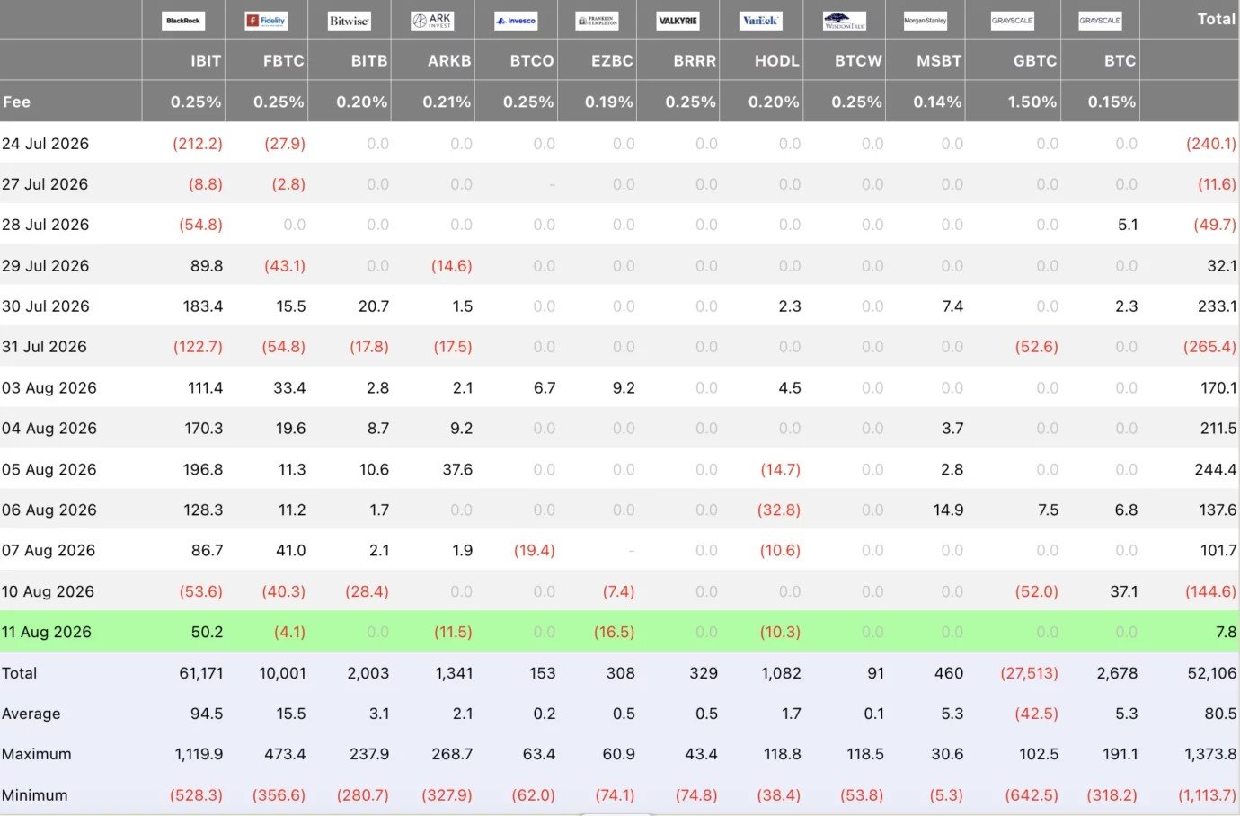Select the highlighted 11 Aug 2026 date

(x=46, y=632)
